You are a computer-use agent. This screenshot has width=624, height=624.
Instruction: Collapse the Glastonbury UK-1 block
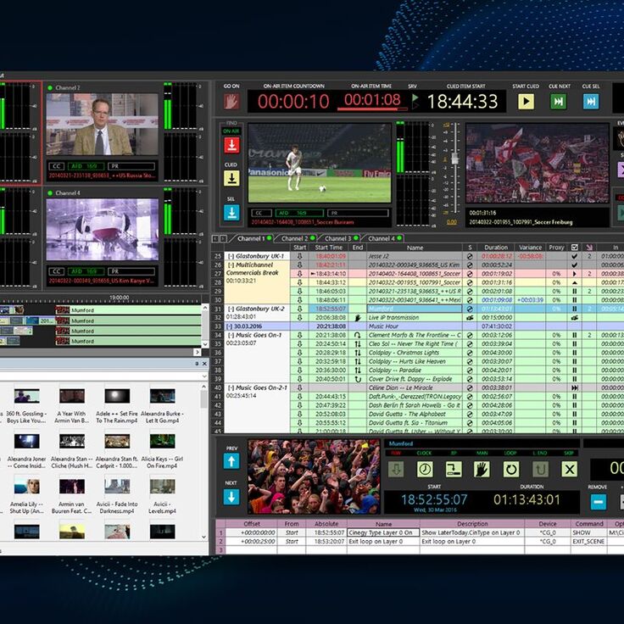231,256
